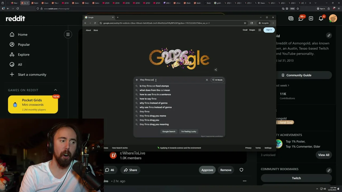Click the Chrome address bar with google.com URL

tap(171, 23)
